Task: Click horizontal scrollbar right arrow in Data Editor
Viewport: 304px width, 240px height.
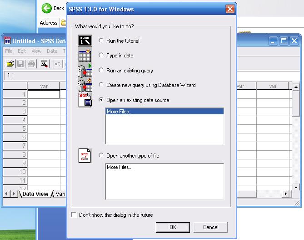Action: (x=285, y=194)
